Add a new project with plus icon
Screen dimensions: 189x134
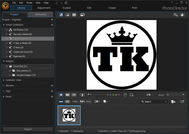pos(52,19)
